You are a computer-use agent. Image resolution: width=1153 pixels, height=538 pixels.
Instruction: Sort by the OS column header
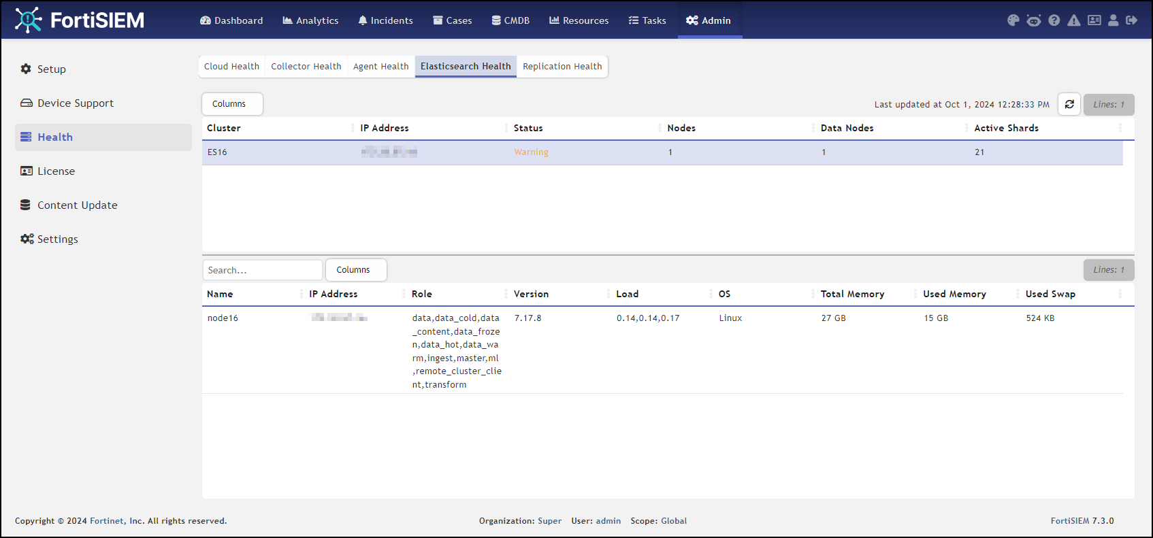coord(724,294)
